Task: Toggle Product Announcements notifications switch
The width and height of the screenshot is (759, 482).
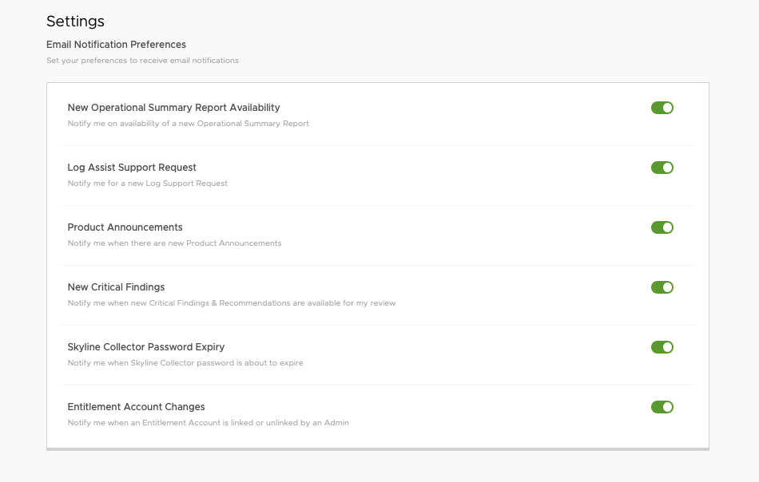Action: pos(662,227)
